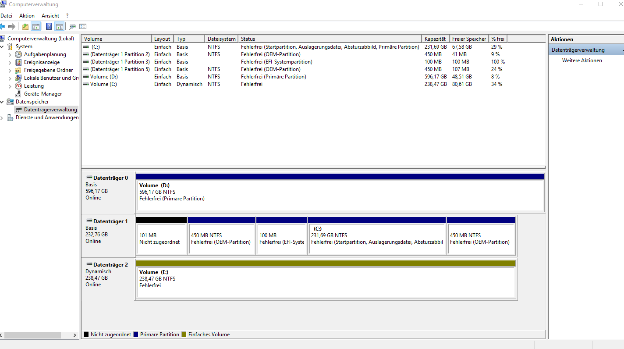Click the 596,17 GB capacity cell
The width and height of the screenshot is (624, 349).
point(436,77)
